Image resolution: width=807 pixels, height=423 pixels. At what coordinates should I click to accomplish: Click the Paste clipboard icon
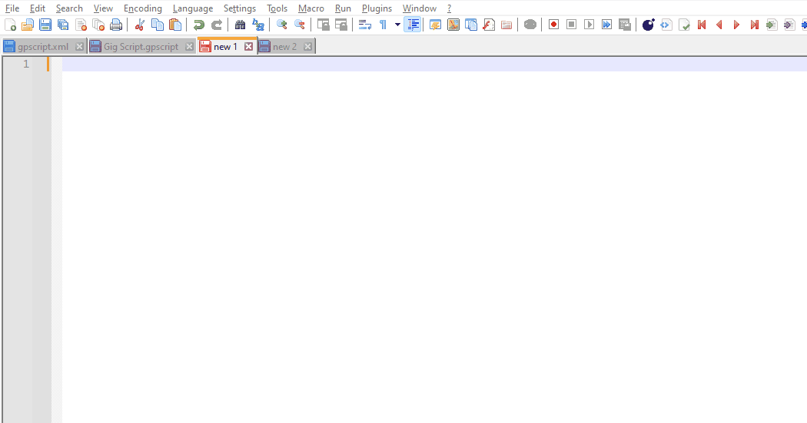[x=175, y=25]
